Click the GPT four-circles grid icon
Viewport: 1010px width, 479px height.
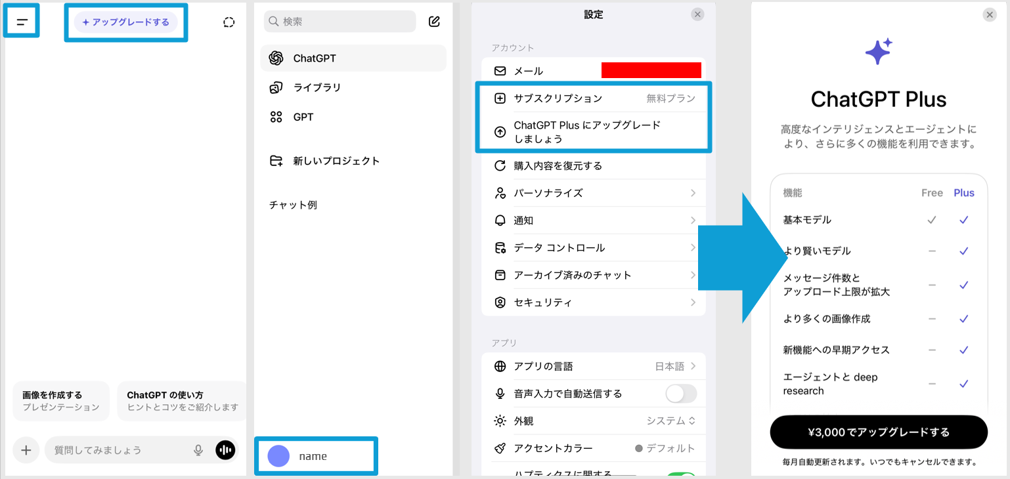click(x=276, y=117)
